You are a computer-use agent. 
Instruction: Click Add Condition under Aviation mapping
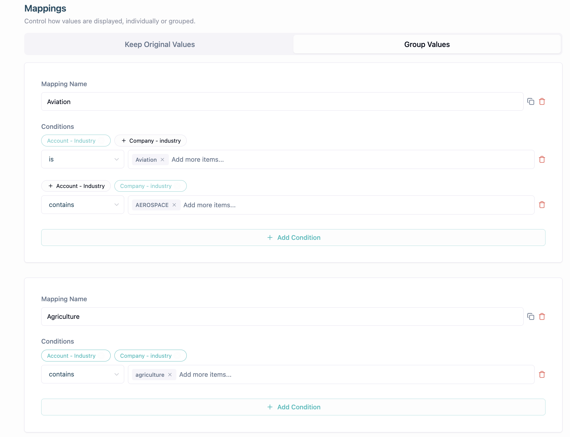click(x=293, y=238)
